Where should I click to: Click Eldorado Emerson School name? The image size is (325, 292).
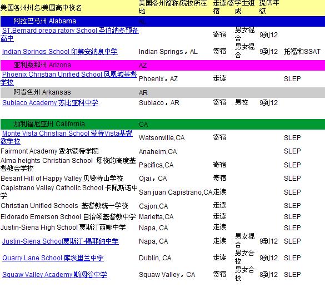(68, 217)
